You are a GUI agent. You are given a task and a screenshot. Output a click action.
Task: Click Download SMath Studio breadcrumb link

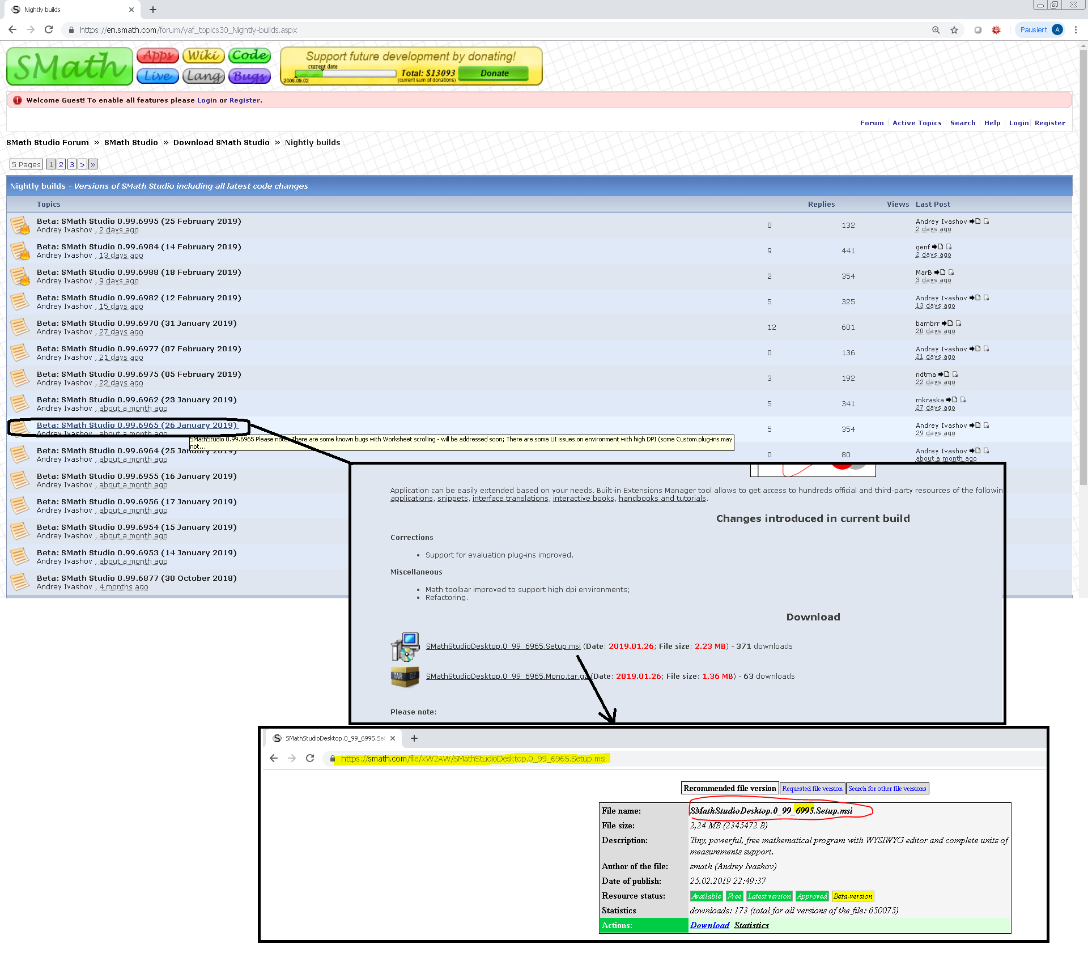[221, 142]
